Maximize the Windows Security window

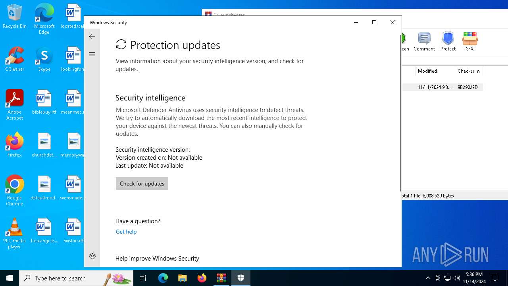point(374,23)
